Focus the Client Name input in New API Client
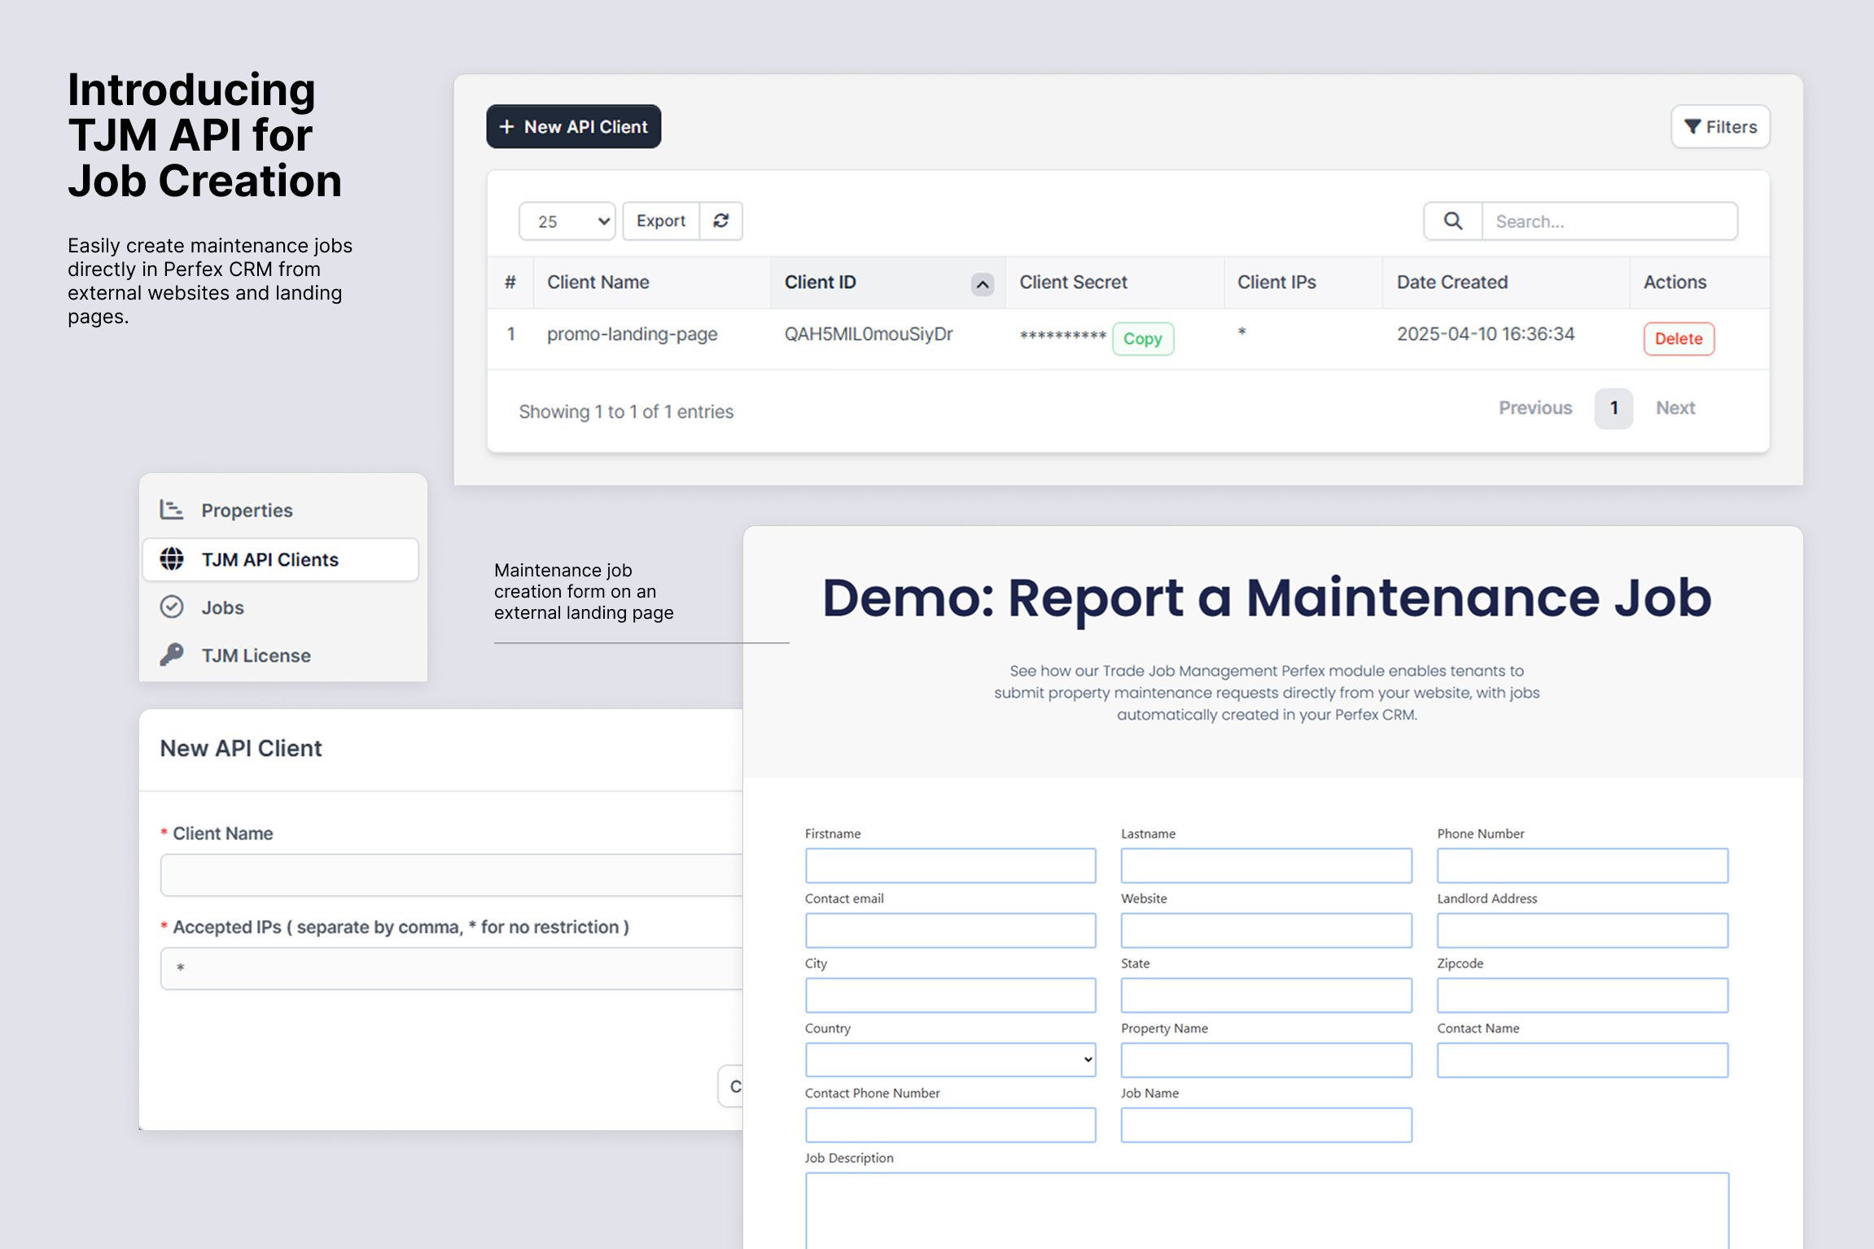 click(452, 875)
